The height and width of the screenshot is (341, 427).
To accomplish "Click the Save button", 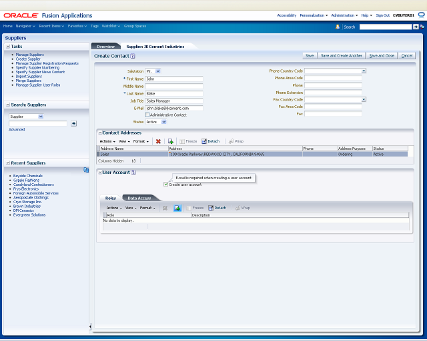I will coord(310,56).
